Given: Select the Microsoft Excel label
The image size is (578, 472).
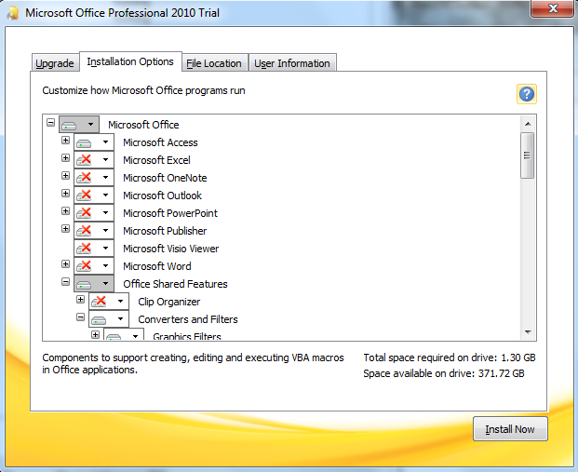Looking at the screenshot, I should [156, 160].
